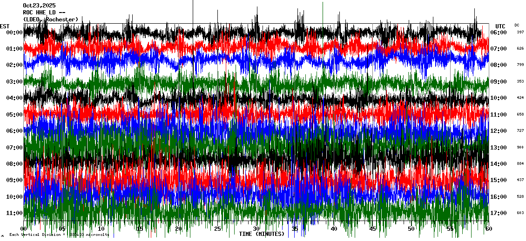Select the 11:00 EST row label
Image resolution: width=526 pixels, height=241 pixels.
[x=14, y=213]
